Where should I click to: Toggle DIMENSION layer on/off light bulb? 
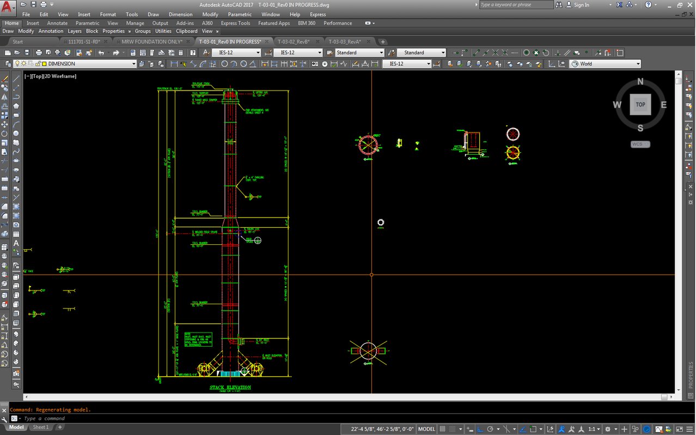[x=17, y=64]
